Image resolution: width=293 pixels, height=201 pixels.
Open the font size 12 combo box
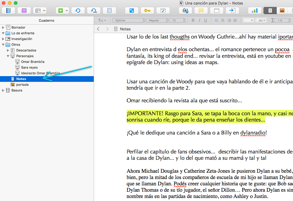(x=177, y=20)
